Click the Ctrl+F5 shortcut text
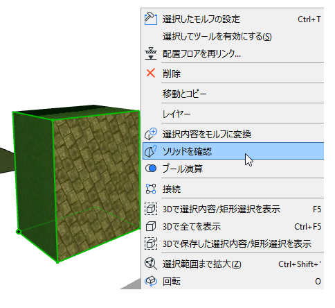The height and width of the screenshot is (308, 335). click(x=307, y=227)
